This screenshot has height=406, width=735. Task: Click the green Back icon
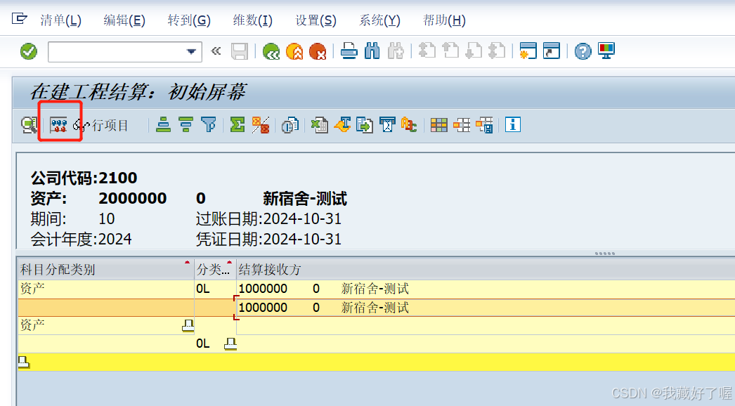pyautogui.click(x=271, y=51)
